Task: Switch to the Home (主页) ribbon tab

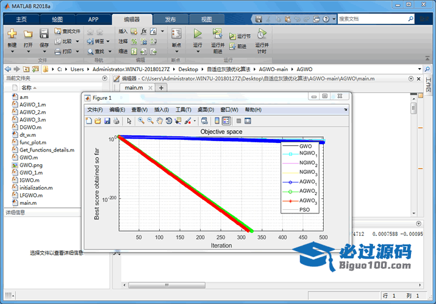Action: 21,19
